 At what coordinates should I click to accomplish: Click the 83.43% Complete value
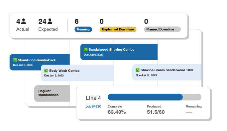coord(117,112)
